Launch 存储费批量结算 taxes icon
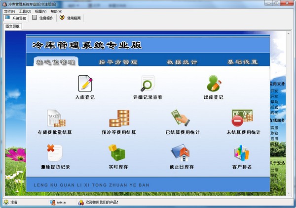This screenshot has height=208, width=296. (56, 118)
